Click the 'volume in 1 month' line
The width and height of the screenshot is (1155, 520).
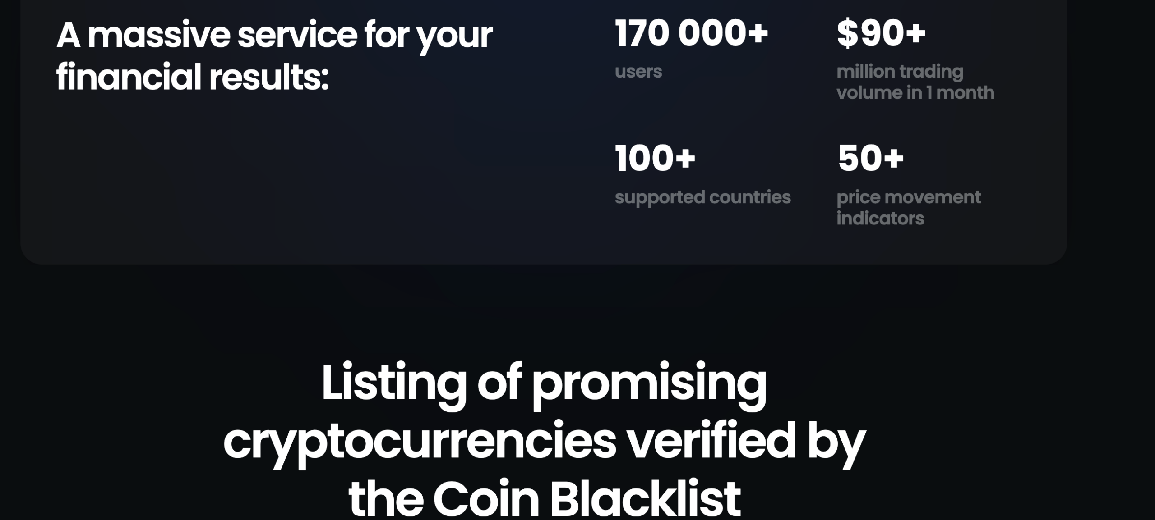click(x=915, y=92)
